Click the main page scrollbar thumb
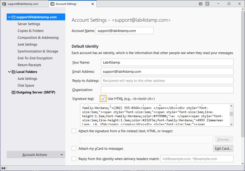245x171 pixels. tap(243, 74)
